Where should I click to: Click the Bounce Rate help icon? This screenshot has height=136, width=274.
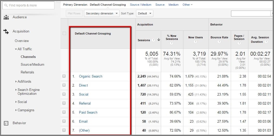click(219, 42)
